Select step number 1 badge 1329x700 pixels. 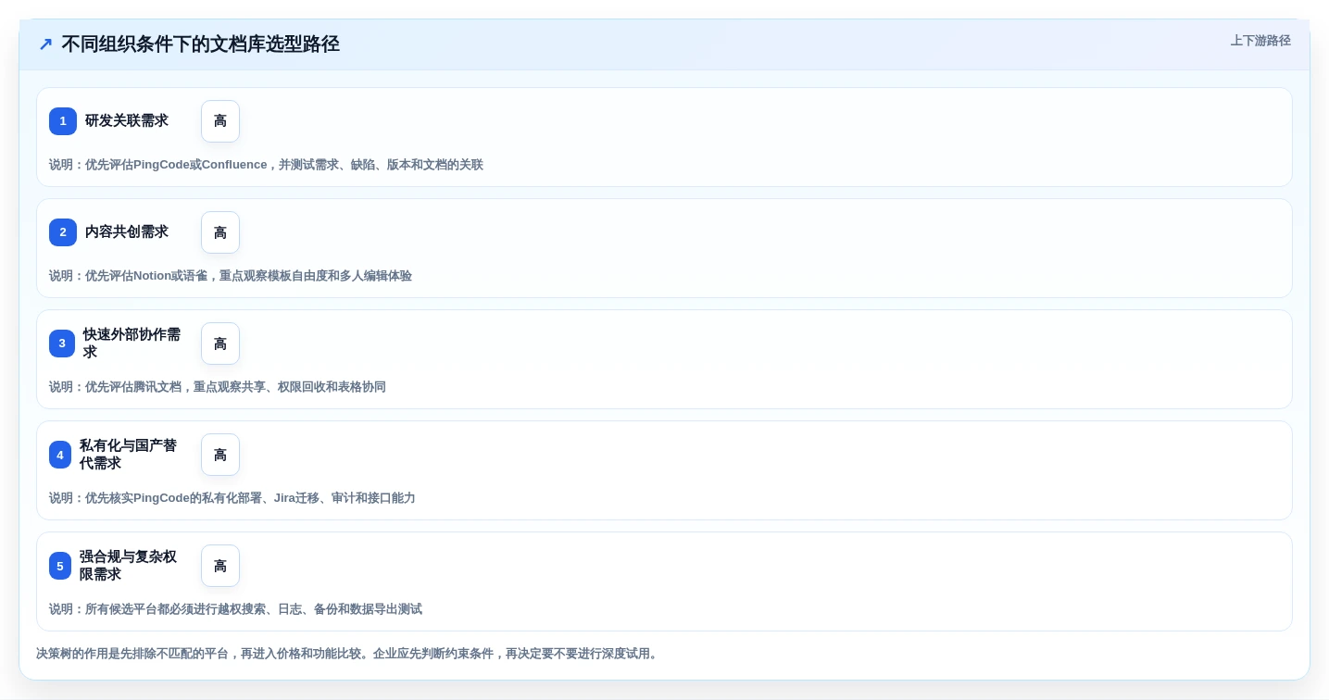coord(63,121)
